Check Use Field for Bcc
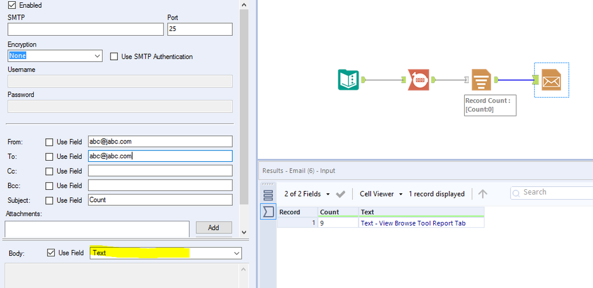The height and width of the screenshot is (288, 593). click(x=49, y=186)
